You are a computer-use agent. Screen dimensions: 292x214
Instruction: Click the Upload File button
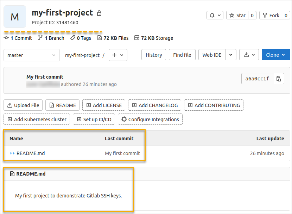(23, 105)
